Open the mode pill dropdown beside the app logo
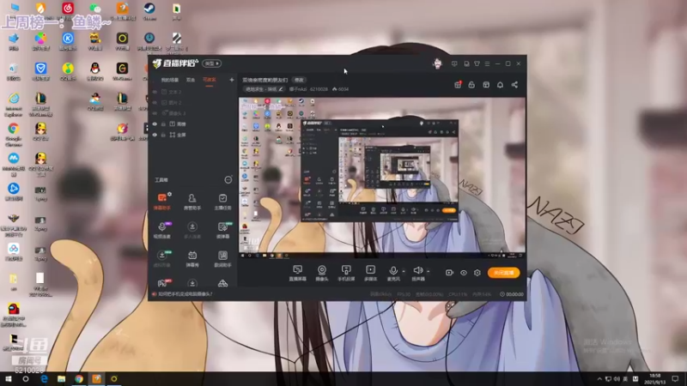Image resolution: width=687 pixels, height=386 pixels. pos(211,63)
